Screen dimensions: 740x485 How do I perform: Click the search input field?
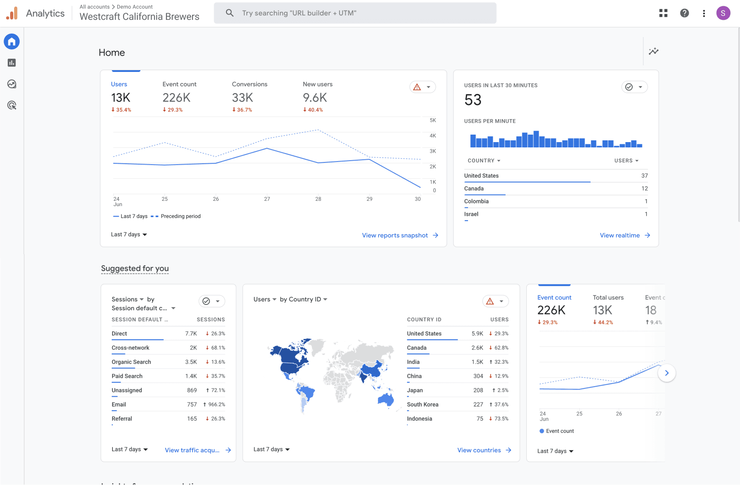point(355,13)
